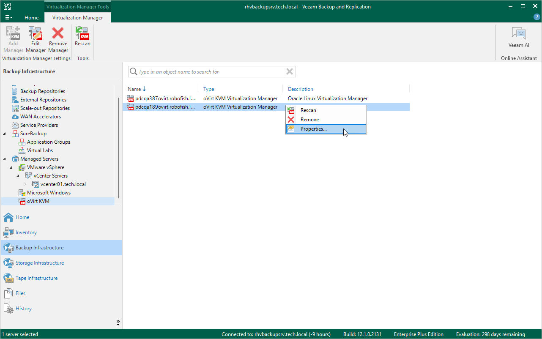Click the Remove Manager red X icon
The height and width of the screenshot is (339, 542).
[58, 33]
